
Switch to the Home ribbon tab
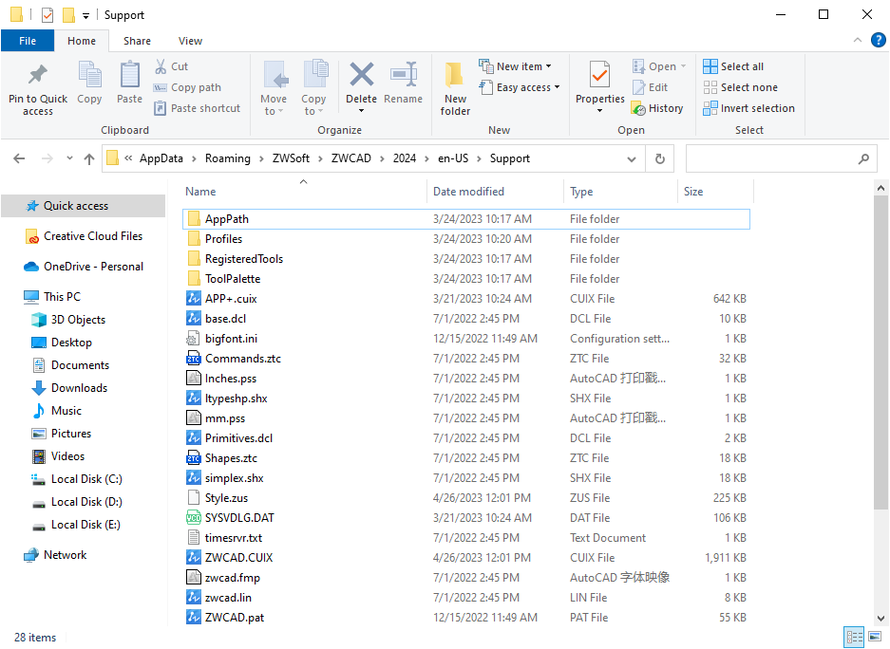(x=82, y=41)
